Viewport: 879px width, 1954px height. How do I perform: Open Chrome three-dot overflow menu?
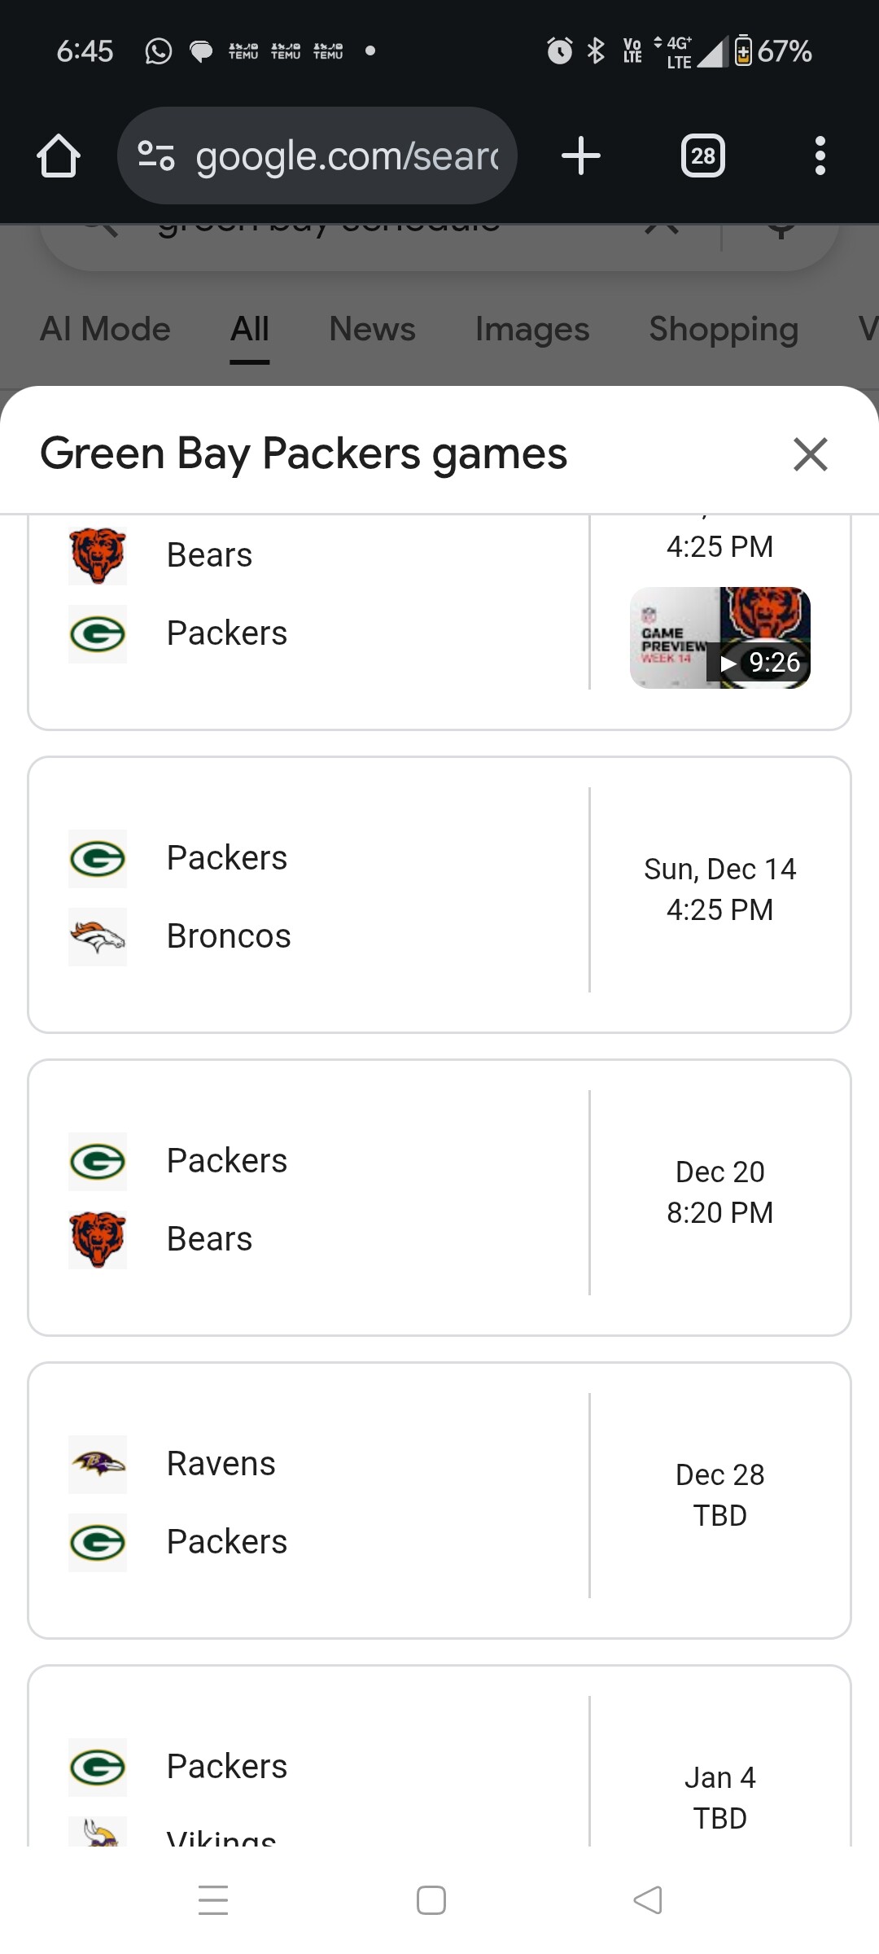click(820, 156)
